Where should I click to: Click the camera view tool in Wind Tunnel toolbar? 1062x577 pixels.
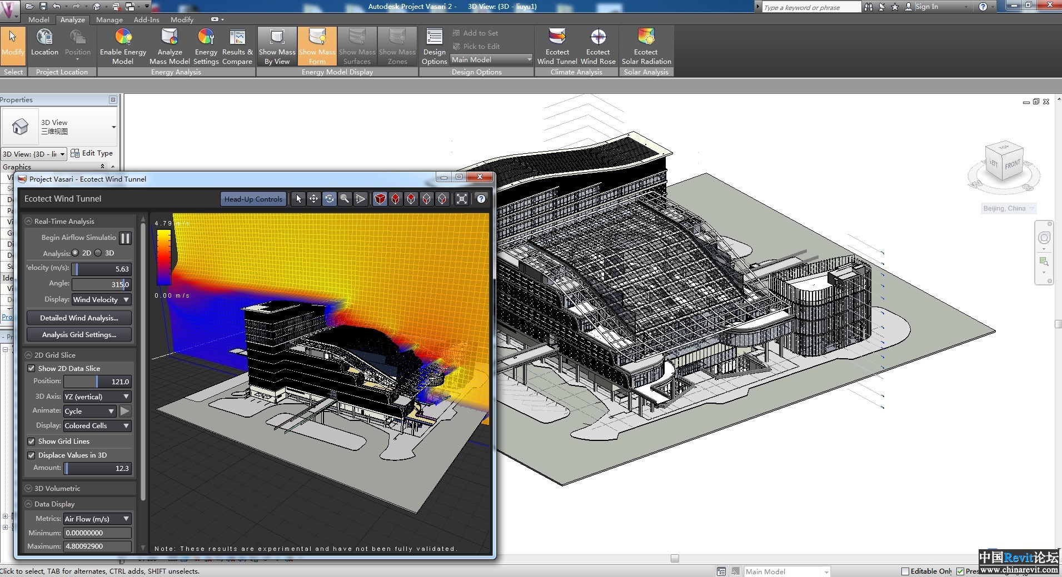[361, 199]
